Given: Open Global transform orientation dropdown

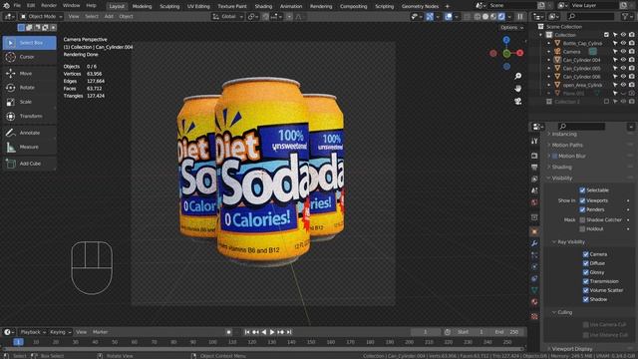Looking at the screenshot, I should pyautogui.click(x=228, y=17).
